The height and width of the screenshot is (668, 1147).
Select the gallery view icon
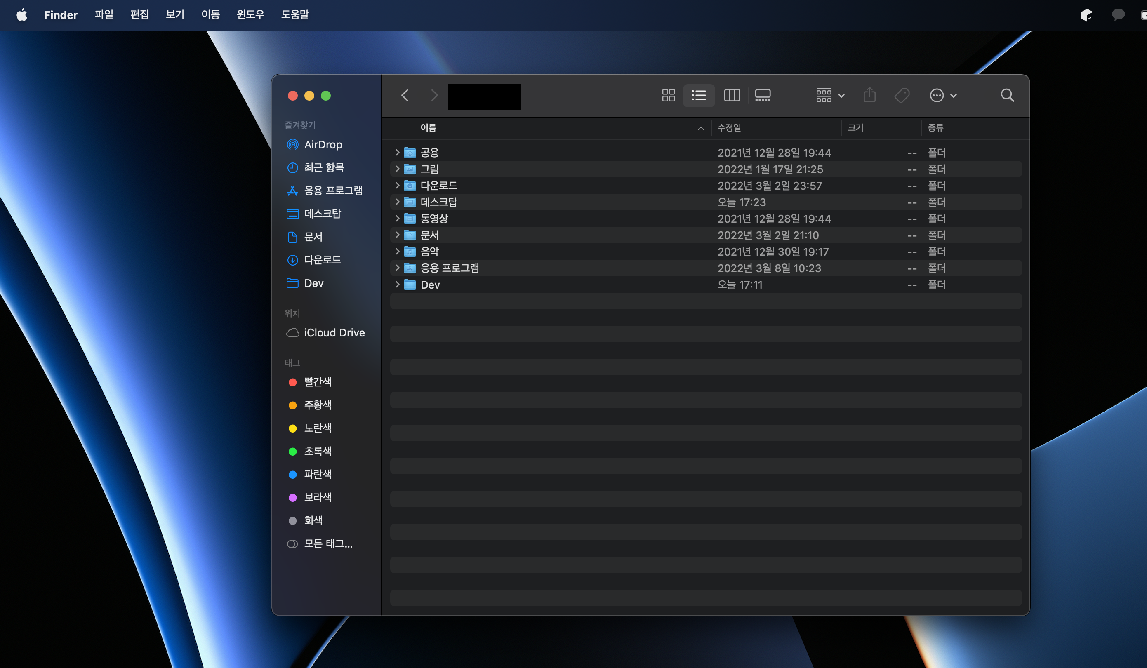coord(762,95)
